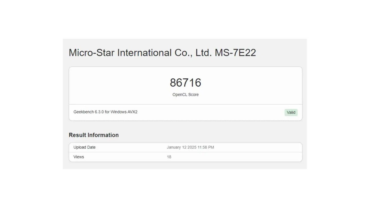Click the word International in the heading
370x208 pixels.
coord(144,53)
